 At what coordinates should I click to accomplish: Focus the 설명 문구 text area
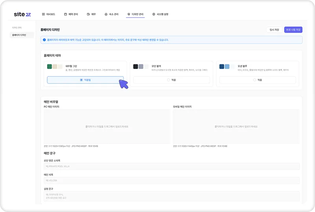tap(172, 196)
